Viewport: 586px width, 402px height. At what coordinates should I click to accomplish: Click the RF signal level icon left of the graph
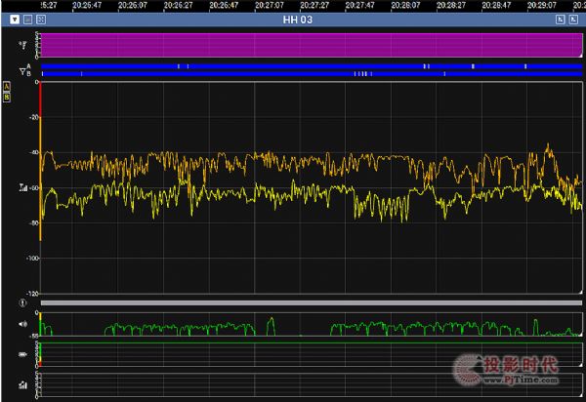(x=21, y=187)
